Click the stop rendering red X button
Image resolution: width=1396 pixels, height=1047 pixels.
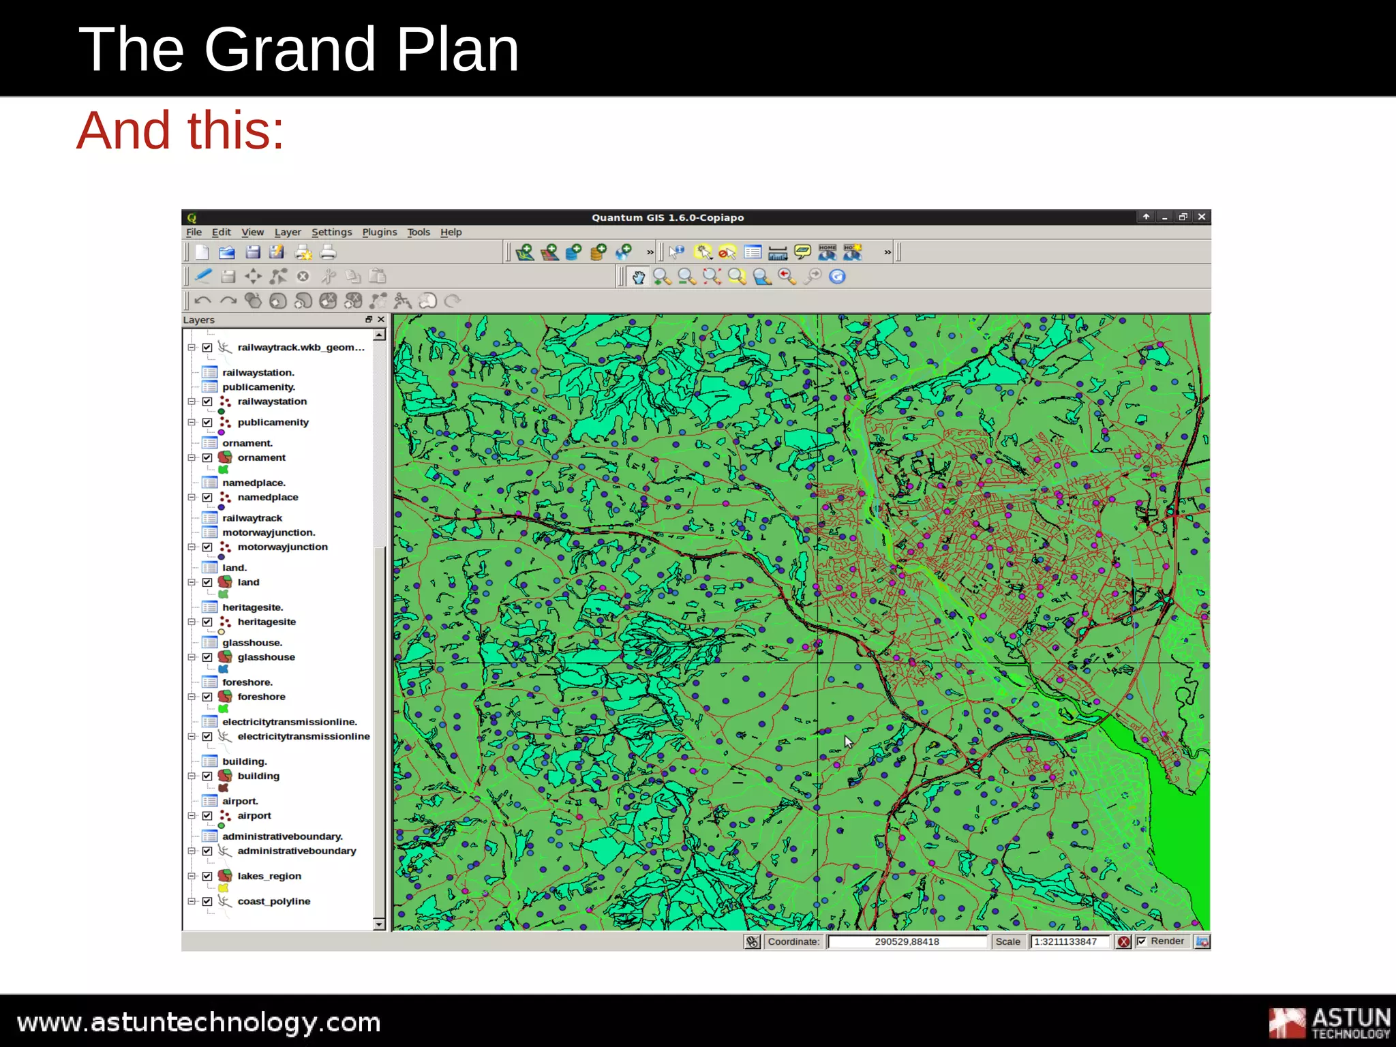point(1123,942)
